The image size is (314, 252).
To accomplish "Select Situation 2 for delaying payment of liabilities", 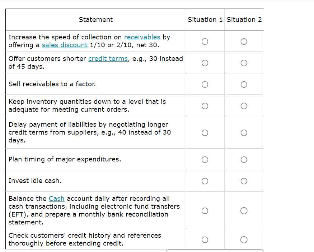I will (x=244, y=132).
